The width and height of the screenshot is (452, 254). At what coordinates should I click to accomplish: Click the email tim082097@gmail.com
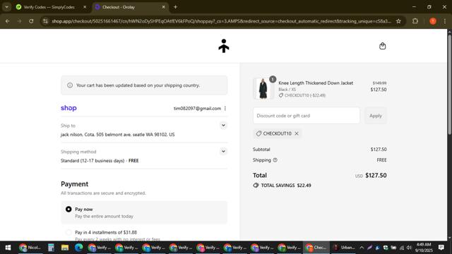pyautogui.click(x=197, y=108)
